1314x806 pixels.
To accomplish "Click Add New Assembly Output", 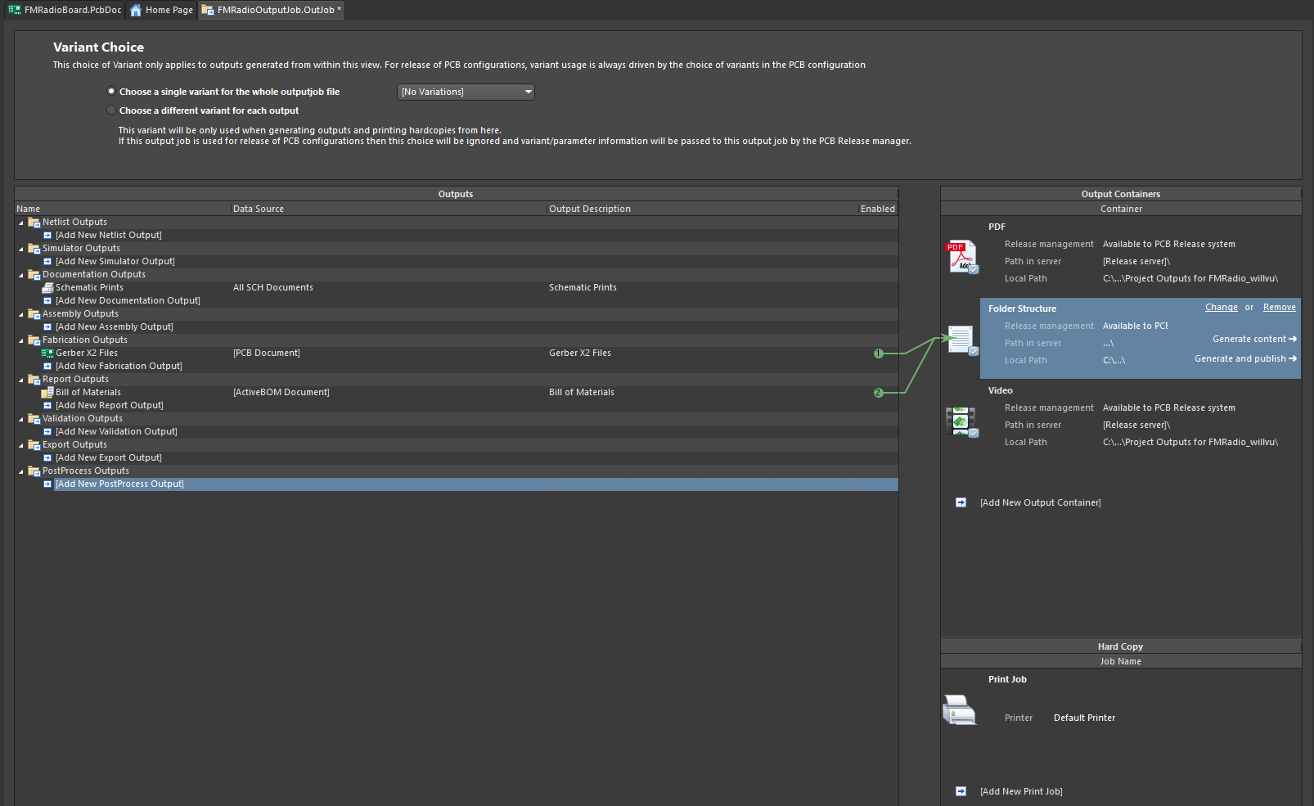I will pyautogui.click(x=115, y=327).
